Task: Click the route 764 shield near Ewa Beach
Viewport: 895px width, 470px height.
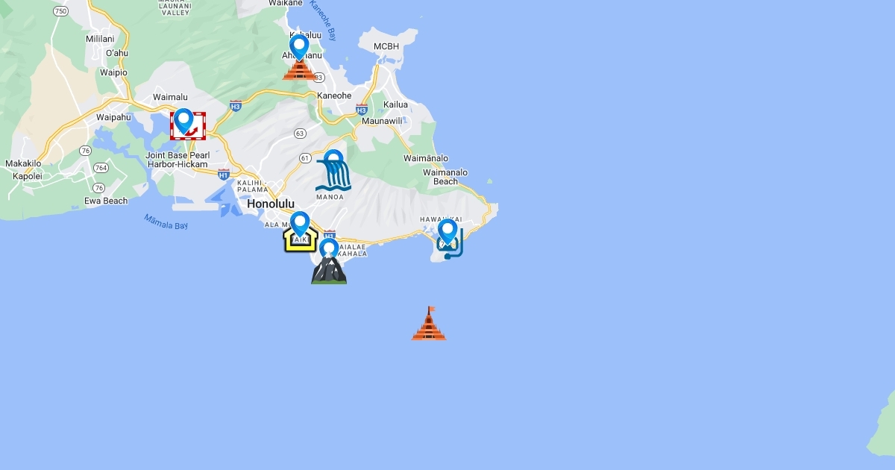Action: (x=100, y=168)
